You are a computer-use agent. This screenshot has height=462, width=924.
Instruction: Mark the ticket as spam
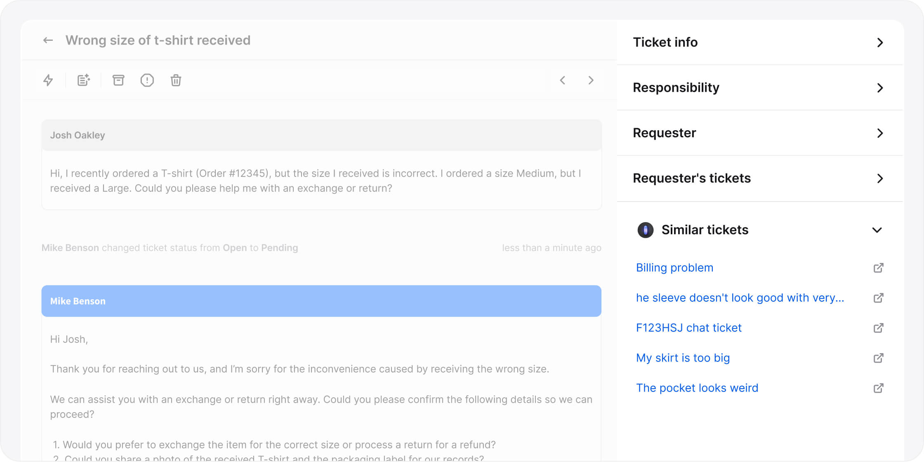coord(147,80)
